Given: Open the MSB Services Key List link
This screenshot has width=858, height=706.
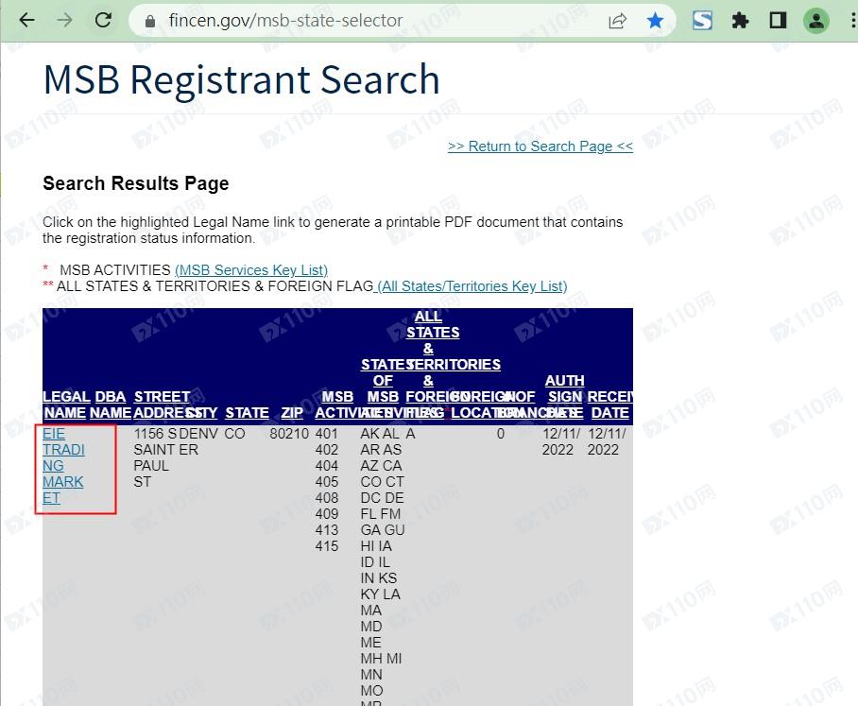Looking at the screenshot, I should [251, 270].
